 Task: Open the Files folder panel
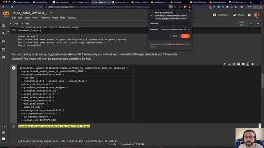3,49
